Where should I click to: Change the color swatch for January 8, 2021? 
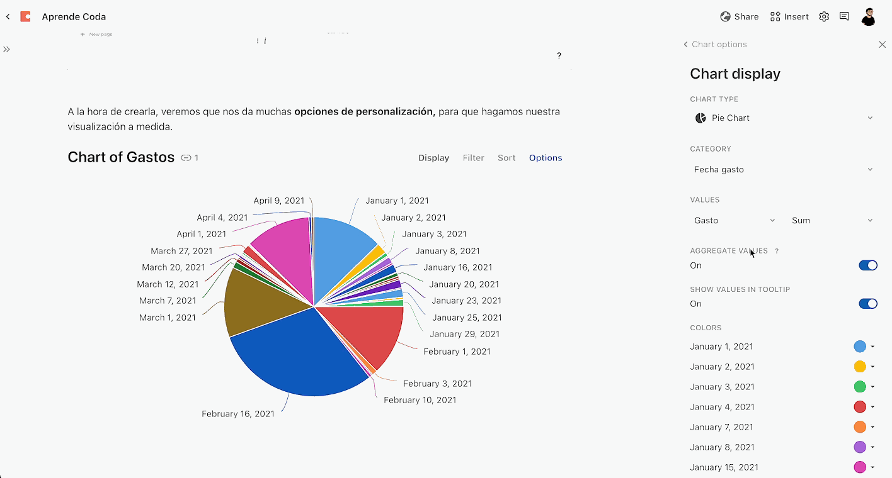(x=860, y=447)
